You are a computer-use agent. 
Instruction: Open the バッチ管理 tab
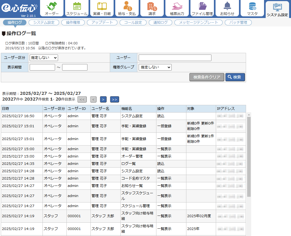238,22
